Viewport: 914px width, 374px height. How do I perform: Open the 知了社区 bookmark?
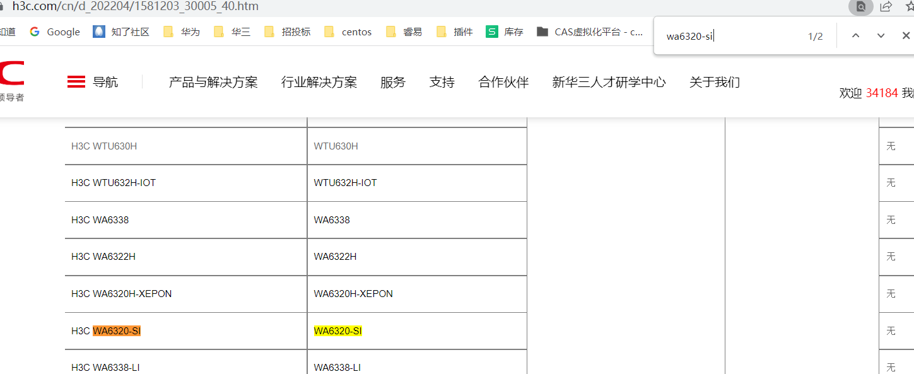(x=121, y=32)
